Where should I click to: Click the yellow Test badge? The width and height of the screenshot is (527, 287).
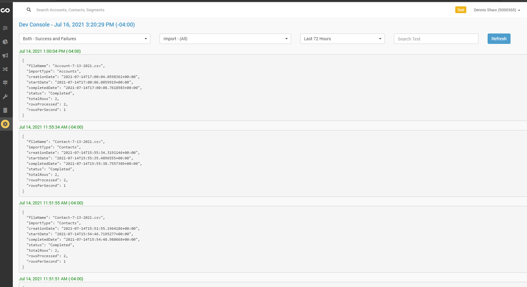(461, 10)
